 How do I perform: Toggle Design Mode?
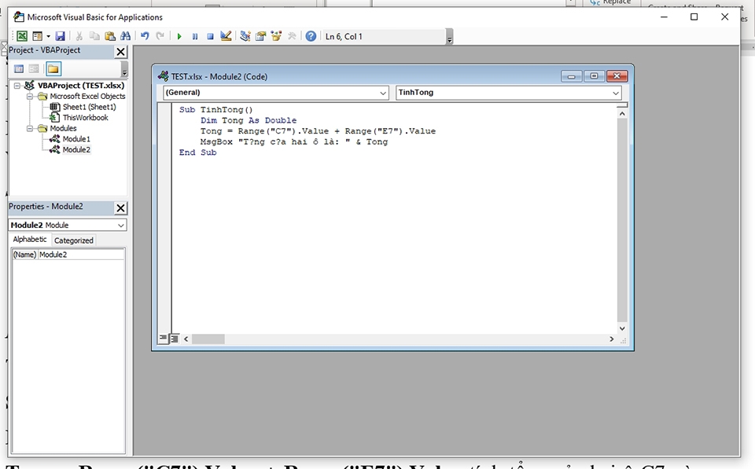[x=226, y=36]
